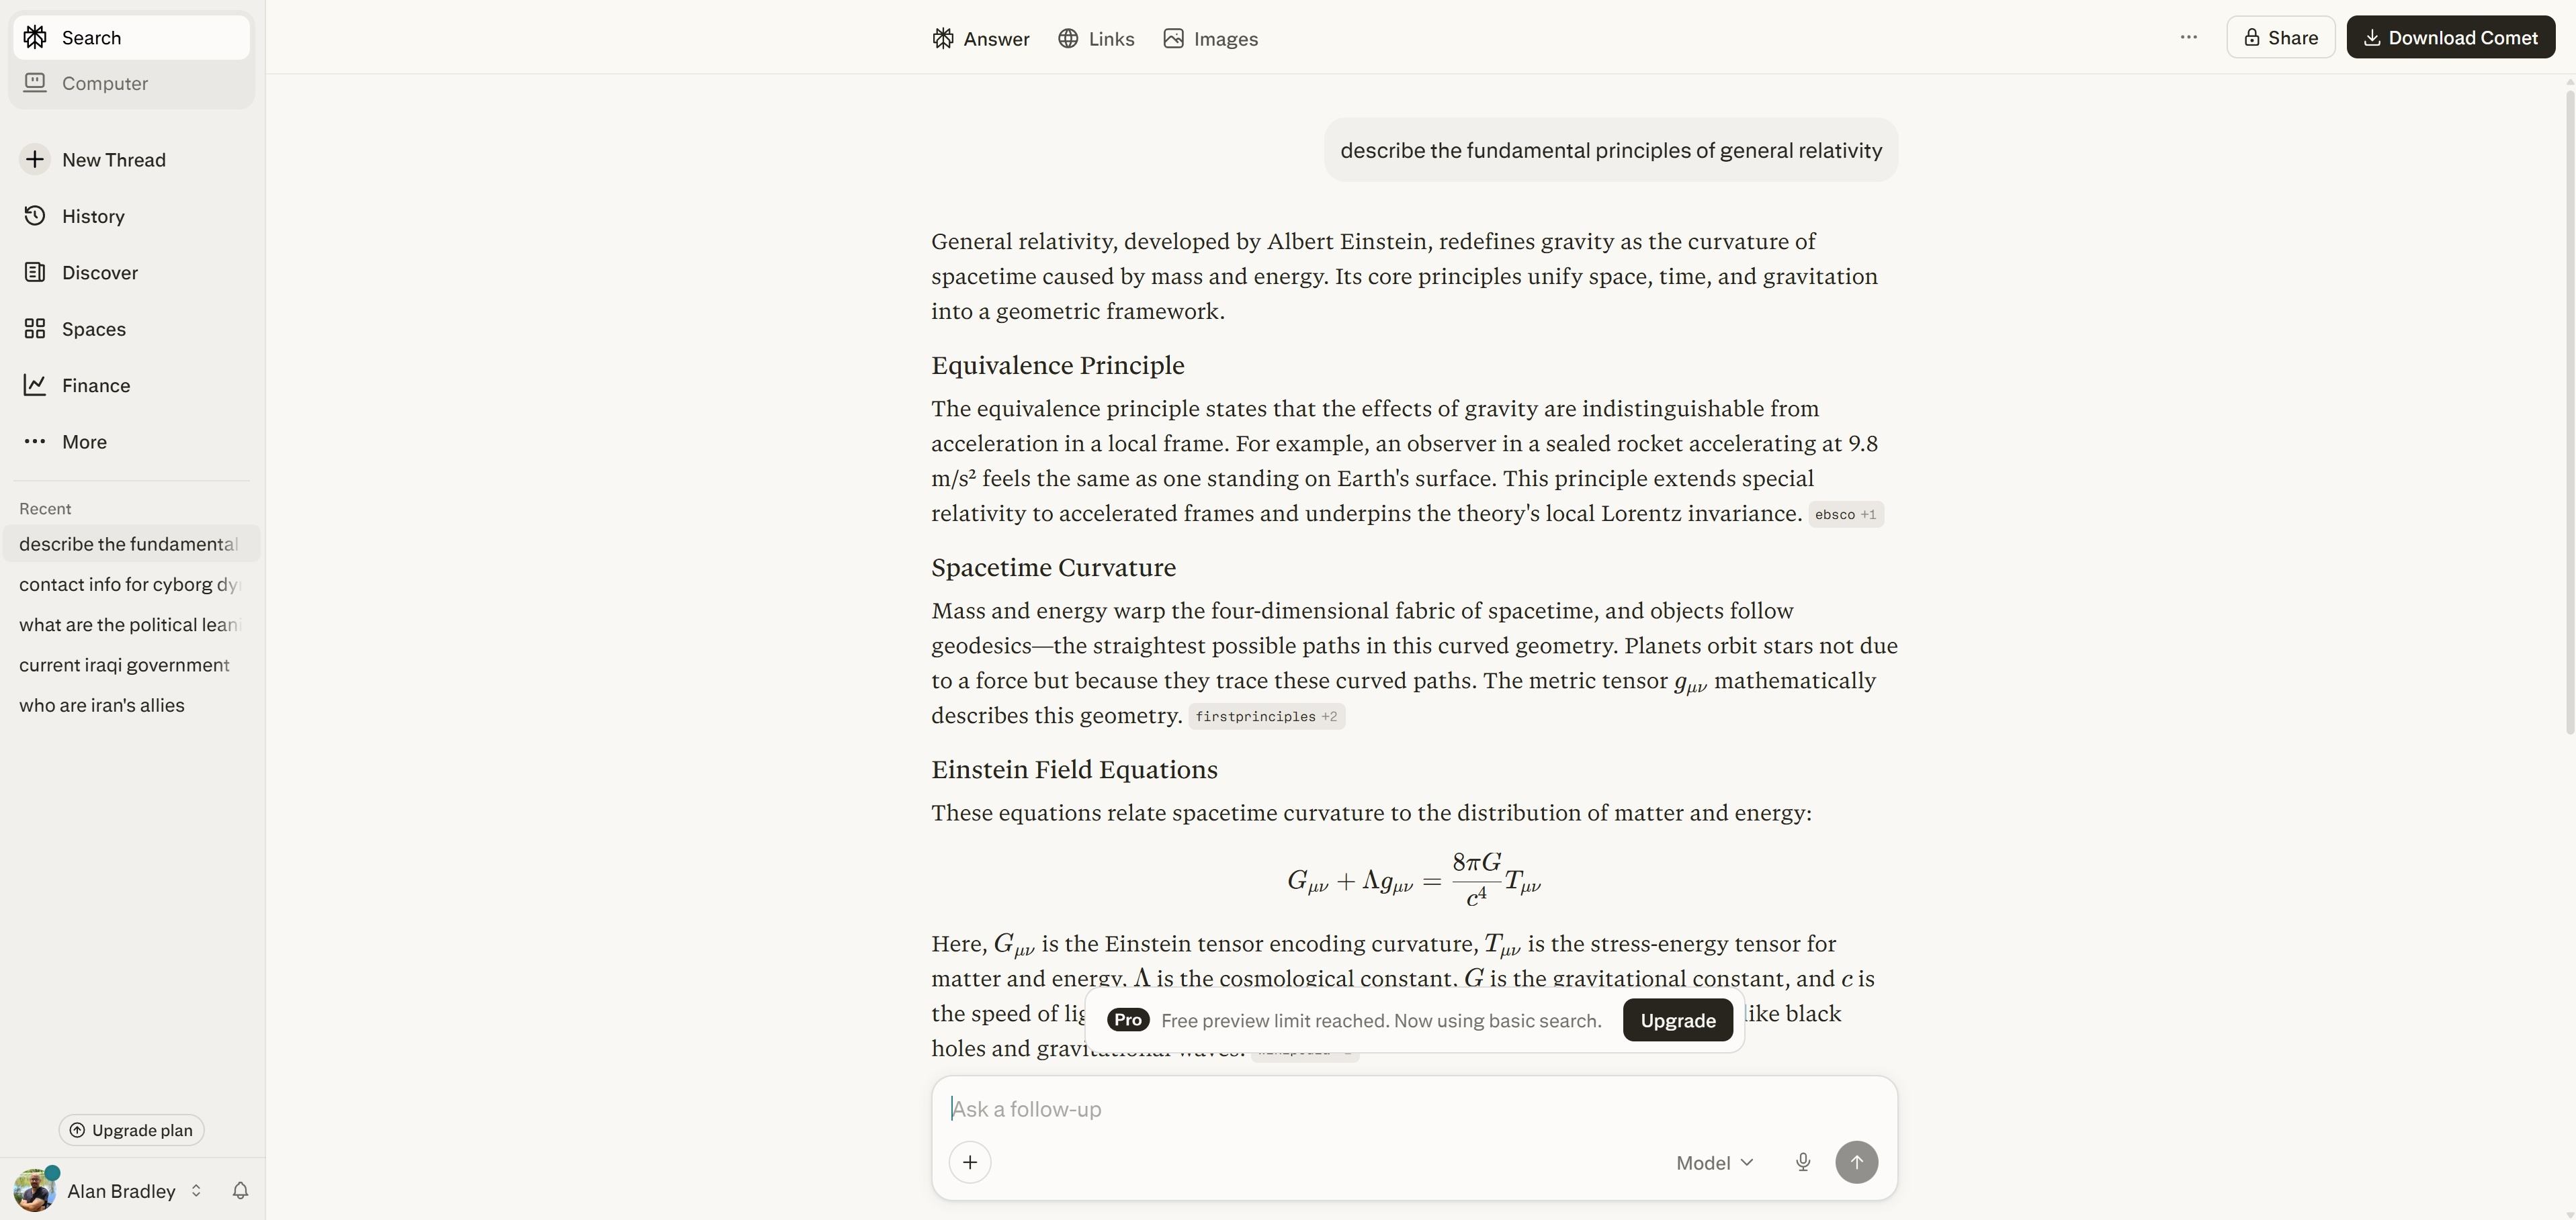Open the ebsco +1 source citation
This screenshot has width=2576, height=1220.
(1845, 514)
